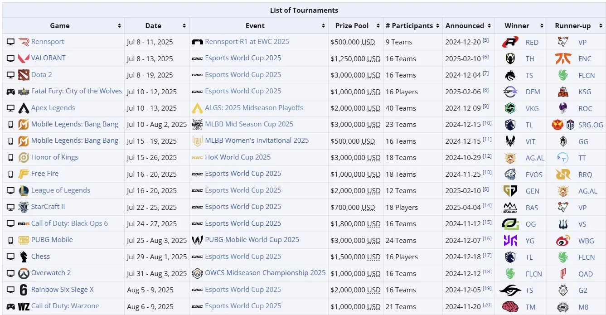
Task: Sort table by Event column
Action: point(323,26)
